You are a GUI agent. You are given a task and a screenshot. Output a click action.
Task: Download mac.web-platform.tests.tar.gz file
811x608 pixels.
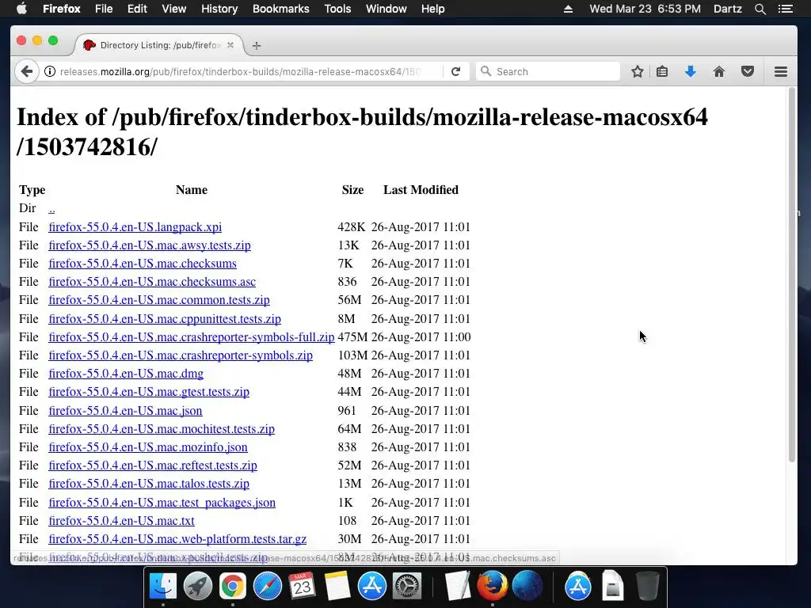point(177,539)
